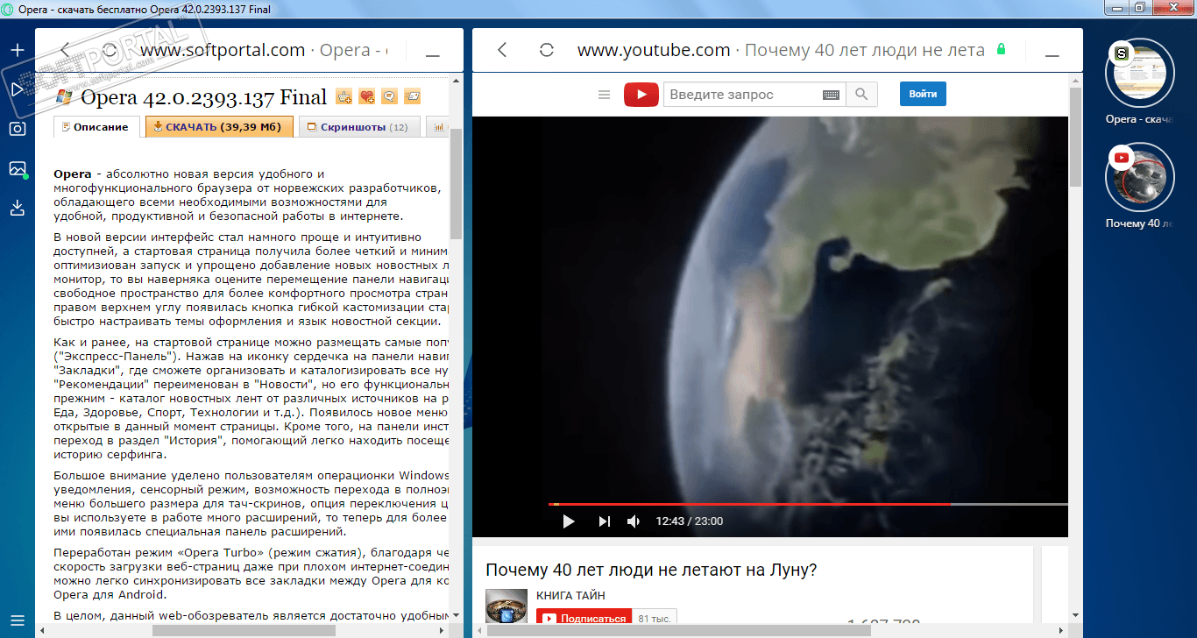Focus the Введите запрос search field
This screenshot has width=1197, height=638.
tap(743, 95)
